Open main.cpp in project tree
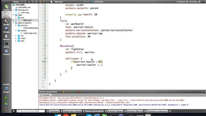This screenshot has width=206, height=116. 25,13
